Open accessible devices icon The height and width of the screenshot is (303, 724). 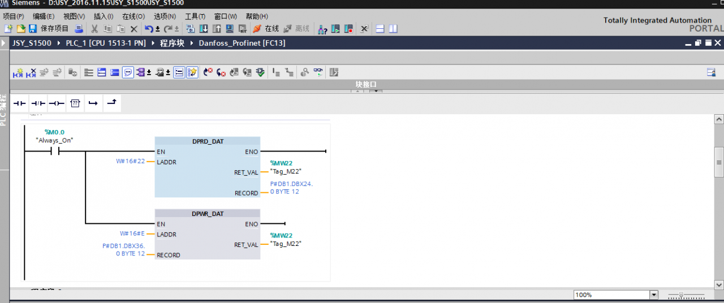(x=322, y=28)
